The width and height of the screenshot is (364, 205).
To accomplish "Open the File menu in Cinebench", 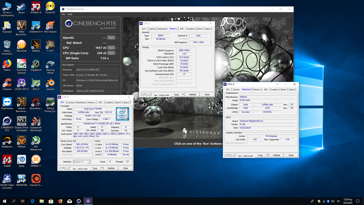I will (63, 14).
